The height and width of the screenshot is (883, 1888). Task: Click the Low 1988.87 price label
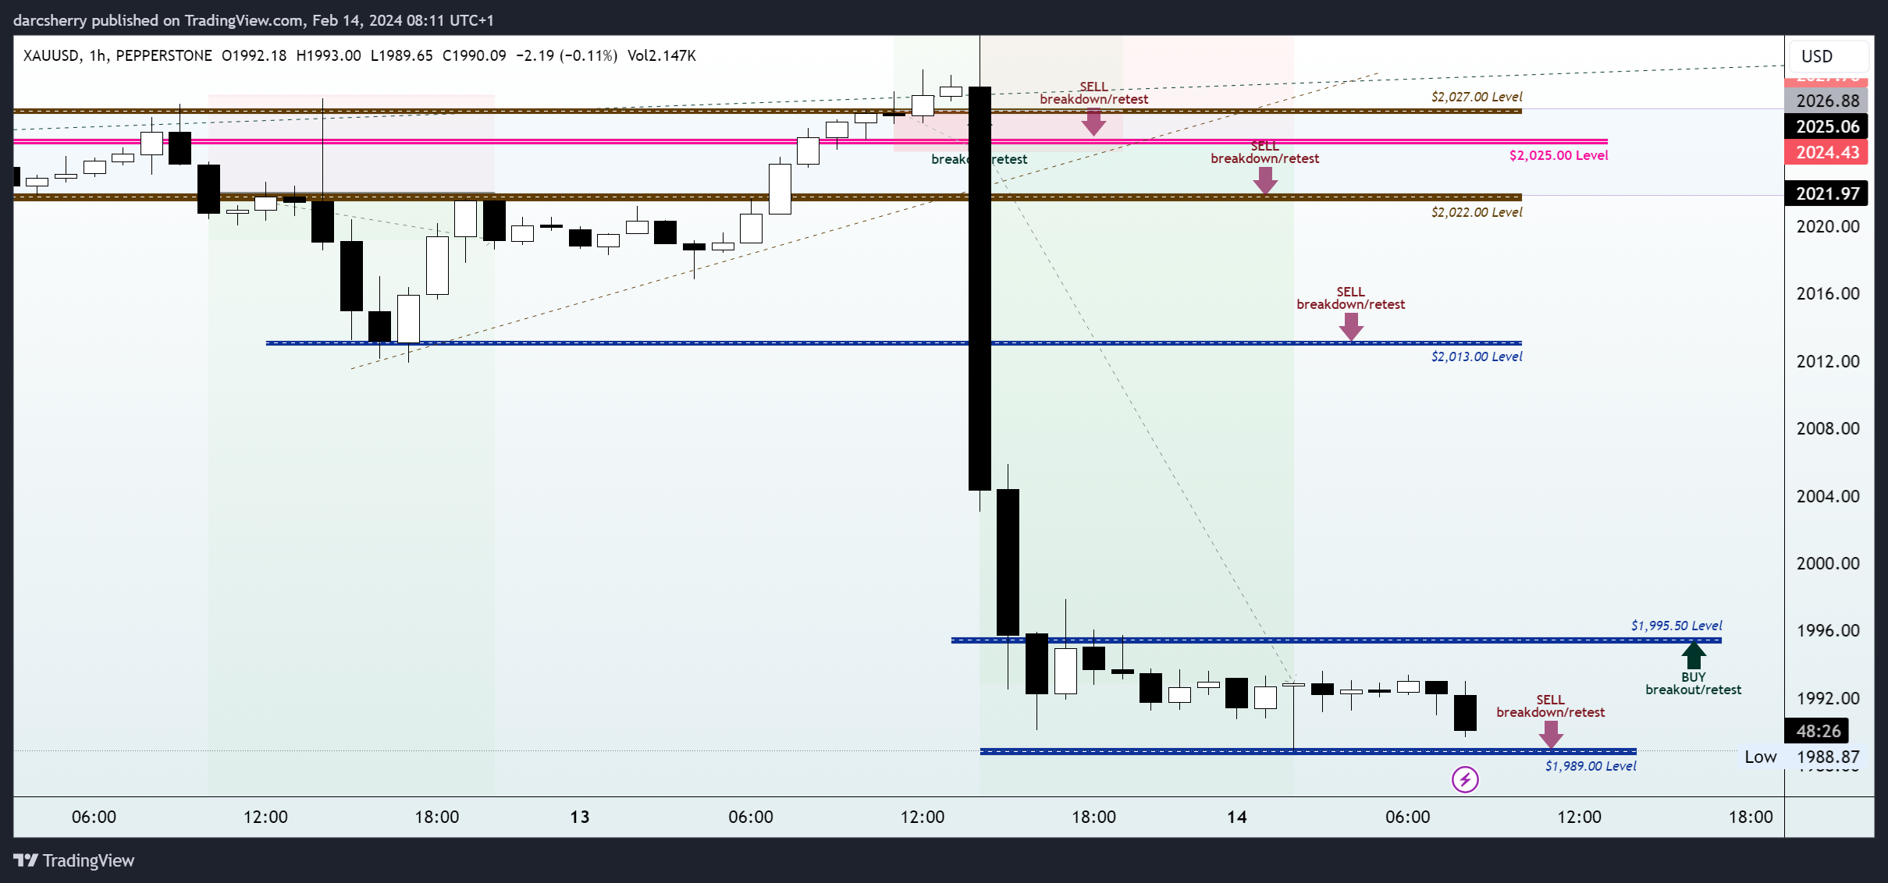click(x=1802, y=757)
